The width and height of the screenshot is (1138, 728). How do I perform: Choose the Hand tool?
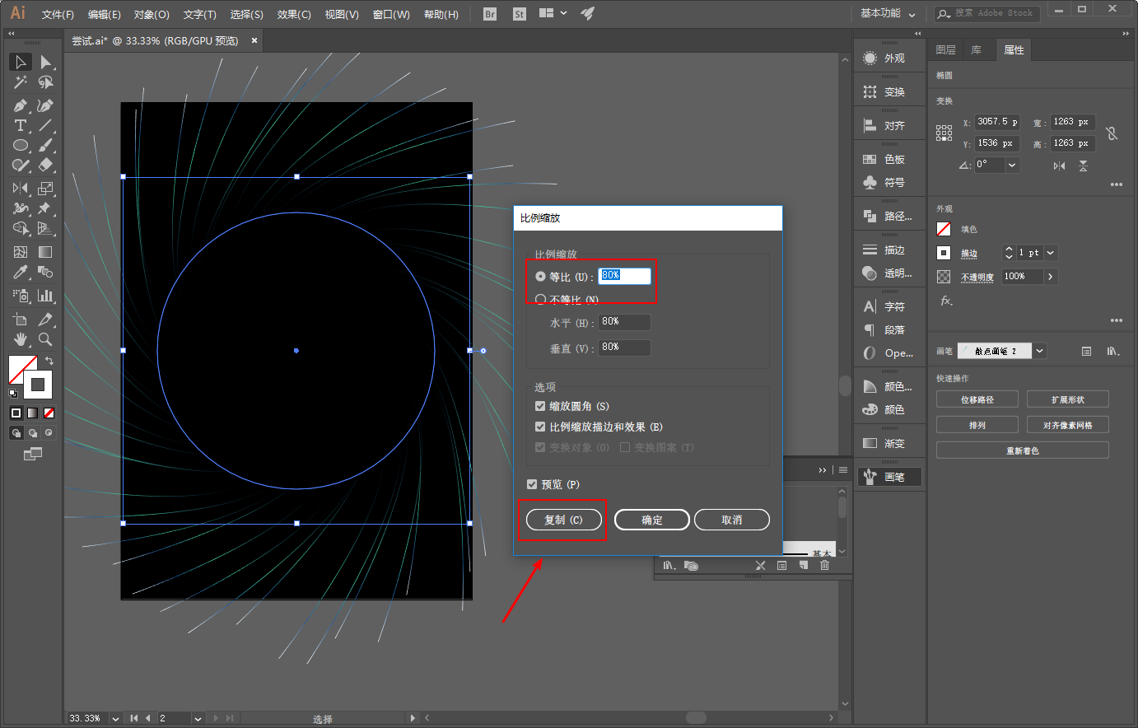(20, 339)
